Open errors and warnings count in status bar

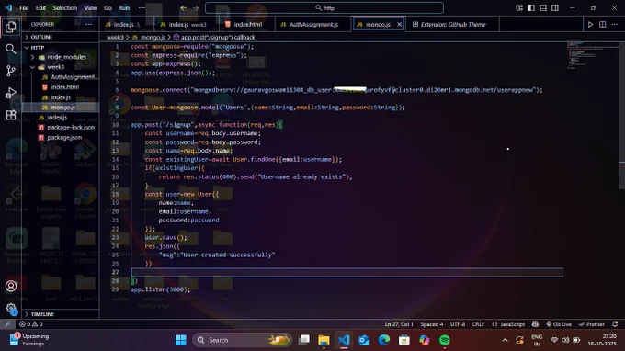[x=31, y=324]
